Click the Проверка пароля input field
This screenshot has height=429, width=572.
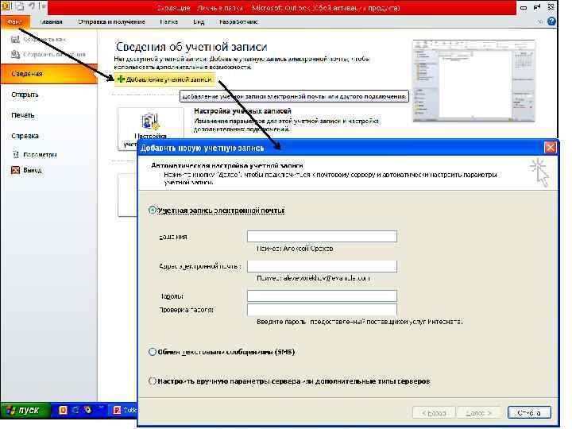click(322, 310)
